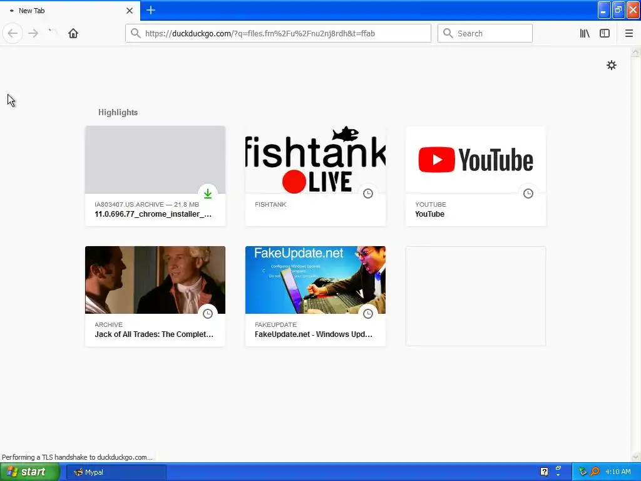The width and height of the screenshot is (641, 481).
Task: Click the magnifier in the address bar
Action: [x=135, y=33]
